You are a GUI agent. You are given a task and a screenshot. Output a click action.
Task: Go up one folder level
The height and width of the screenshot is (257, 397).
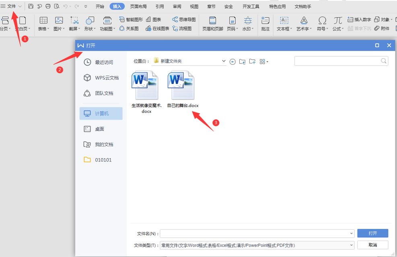[x=242, y=61]
